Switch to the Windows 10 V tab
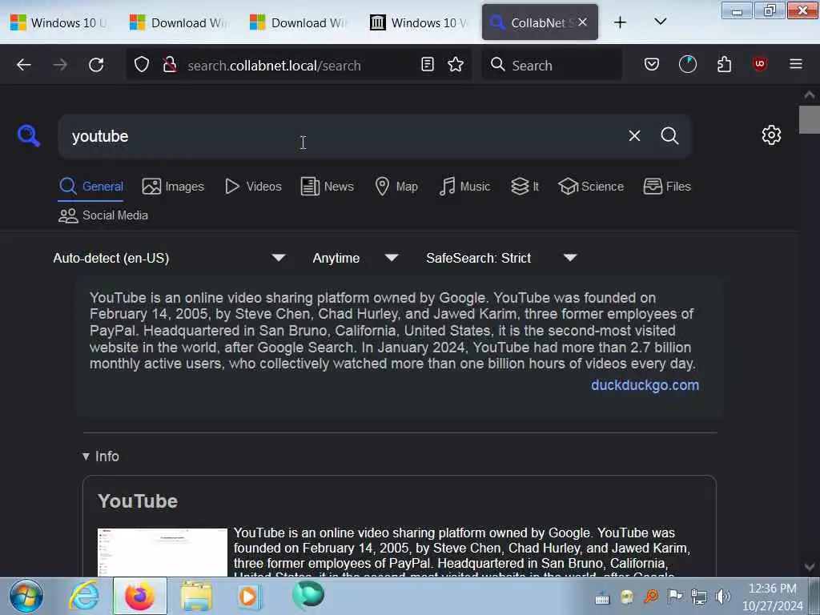 click(x=420, y=22)
